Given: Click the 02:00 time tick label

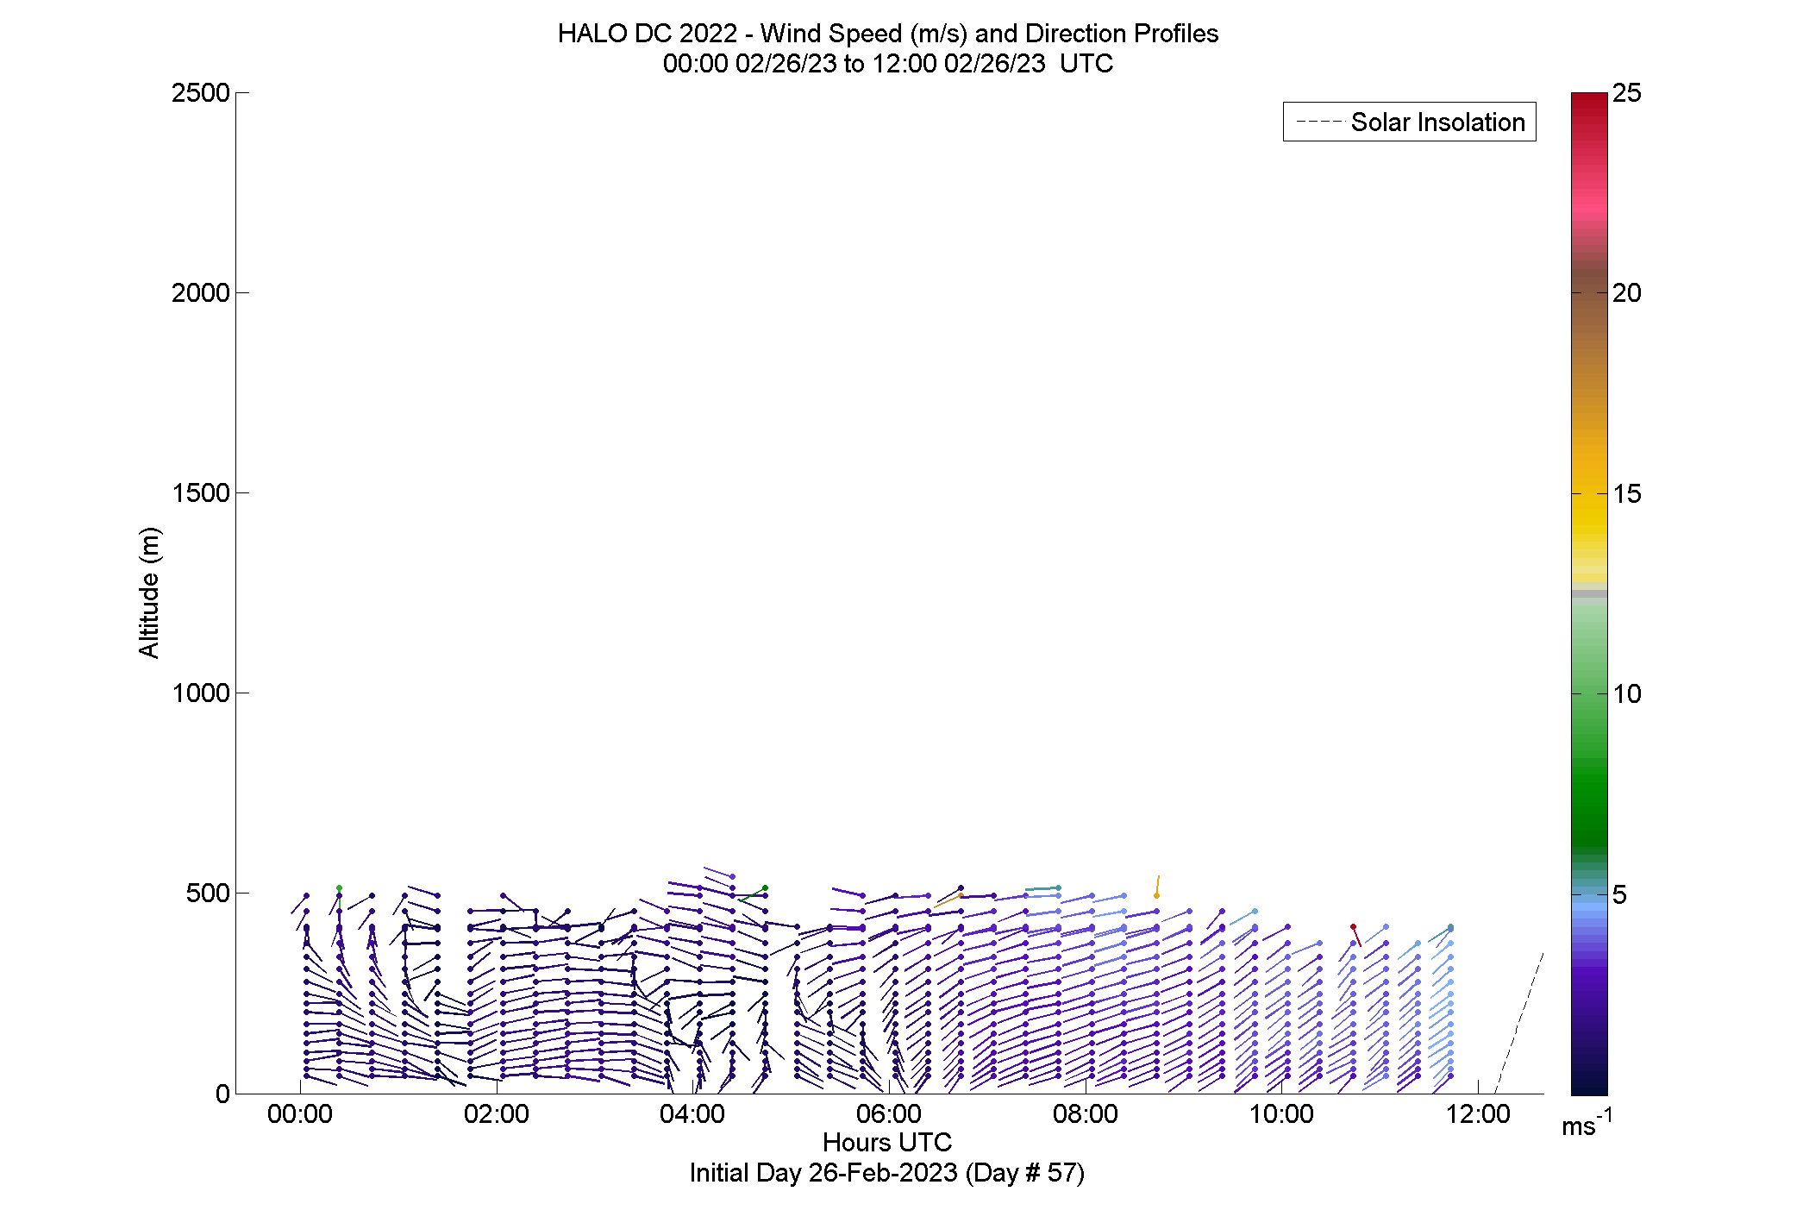Looking at the screenshot, I should 497,1114.
